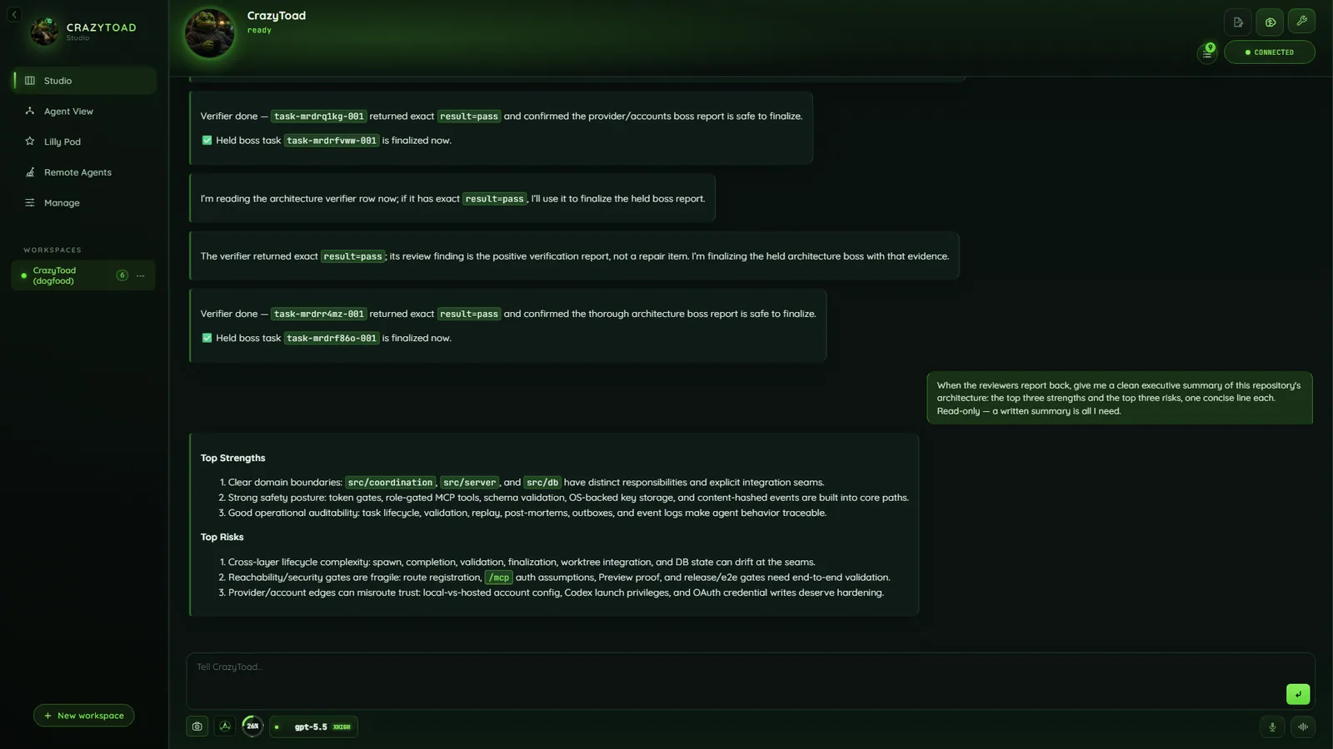Click the Manage list icon in the sidebar
The image size is (1333, 749).
[30, 202]
